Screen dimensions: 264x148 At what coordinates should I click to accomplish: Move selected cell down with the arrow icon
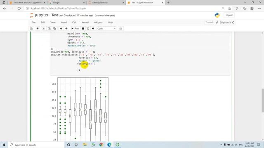(66, 28)
